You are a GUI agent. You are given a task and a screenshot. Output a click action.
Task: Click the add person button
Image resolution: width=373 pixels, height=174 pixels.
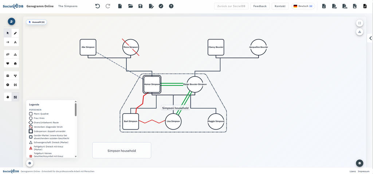11,21
